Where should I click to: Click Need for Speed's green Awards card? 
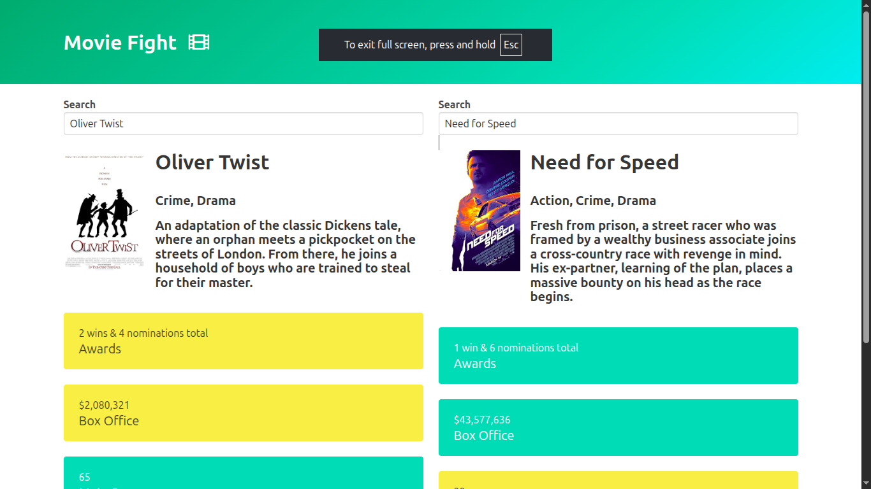[618, 355]
